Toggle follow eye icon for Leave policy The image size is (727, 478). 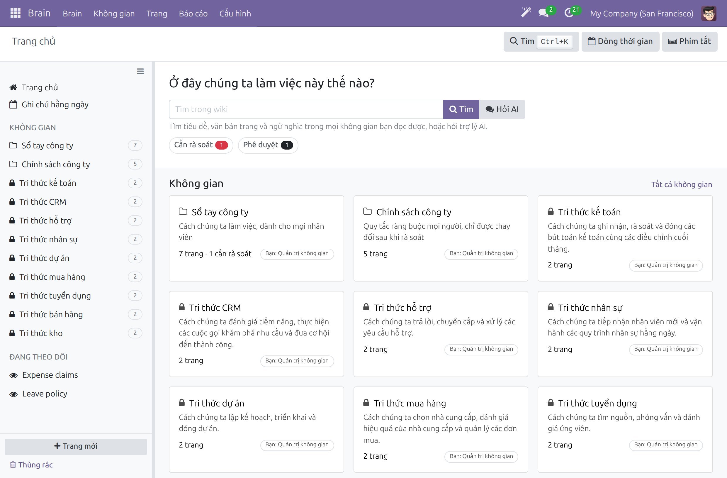click(x=13, y=394)
